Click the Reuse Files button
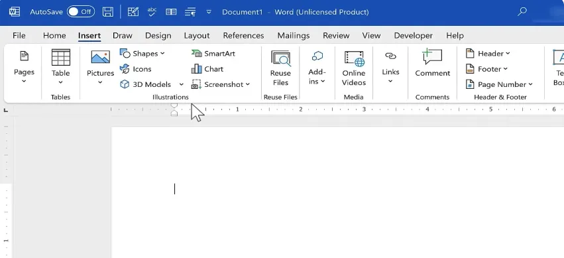 pos(280,68)
